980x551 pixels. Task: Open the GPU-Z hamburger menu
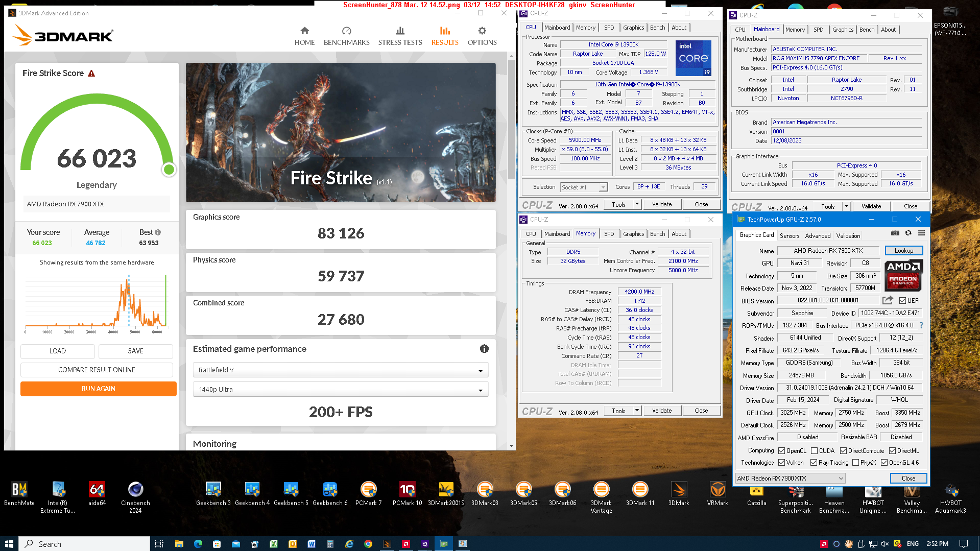[x=921, y=233]
